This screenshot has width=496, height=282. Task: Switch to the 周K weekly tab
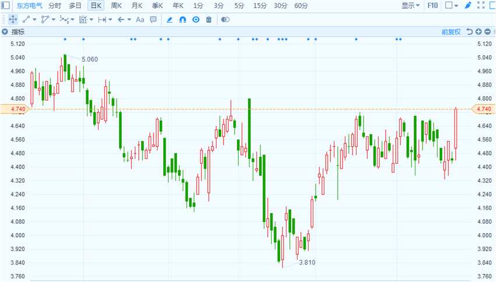tap(116, 5)
